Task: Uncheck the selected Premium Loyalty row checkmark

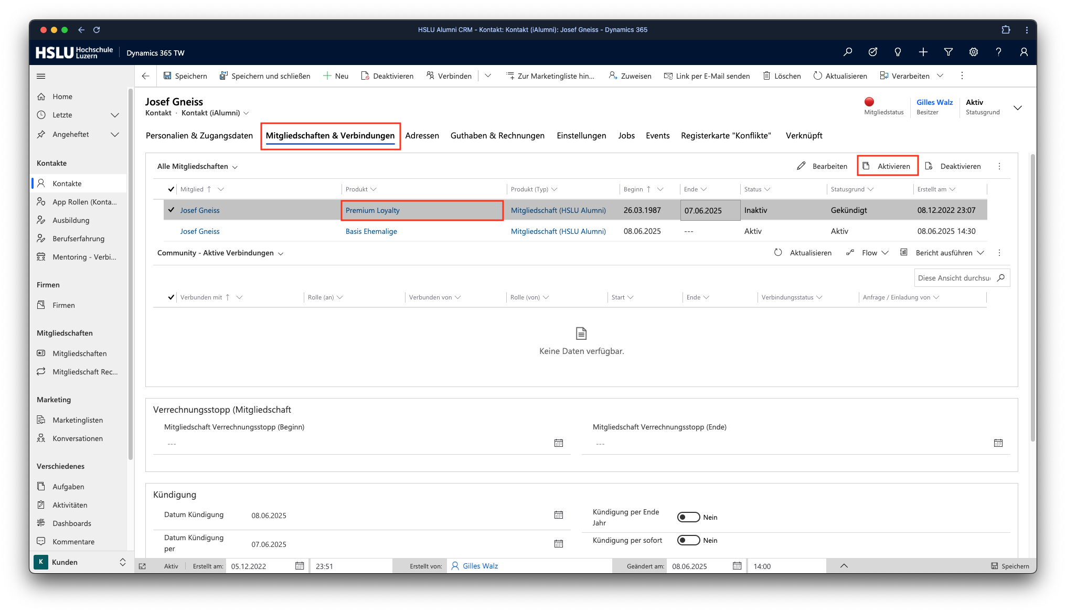Action: click(171, 210)
